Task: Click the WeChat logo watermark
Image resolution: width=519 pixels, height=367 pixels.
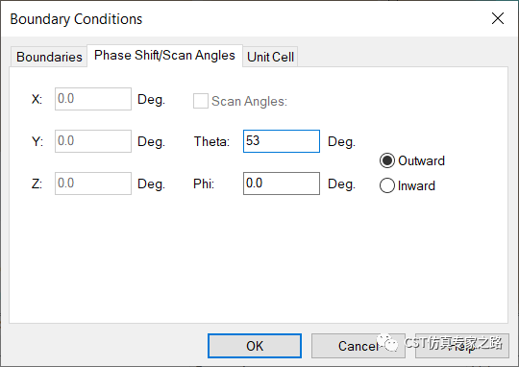Action: pyautogui.click(x=387, y=343)
